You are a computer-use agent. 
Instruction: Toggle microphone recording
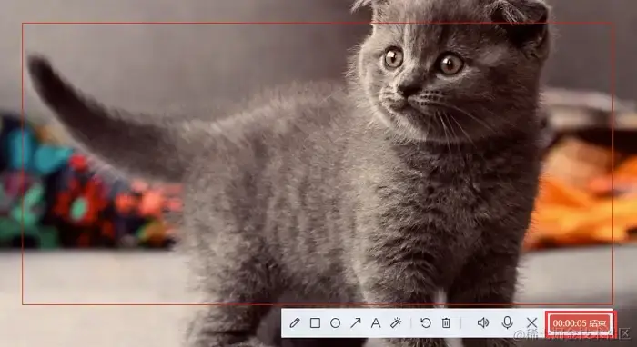click(x=507, y=322)
